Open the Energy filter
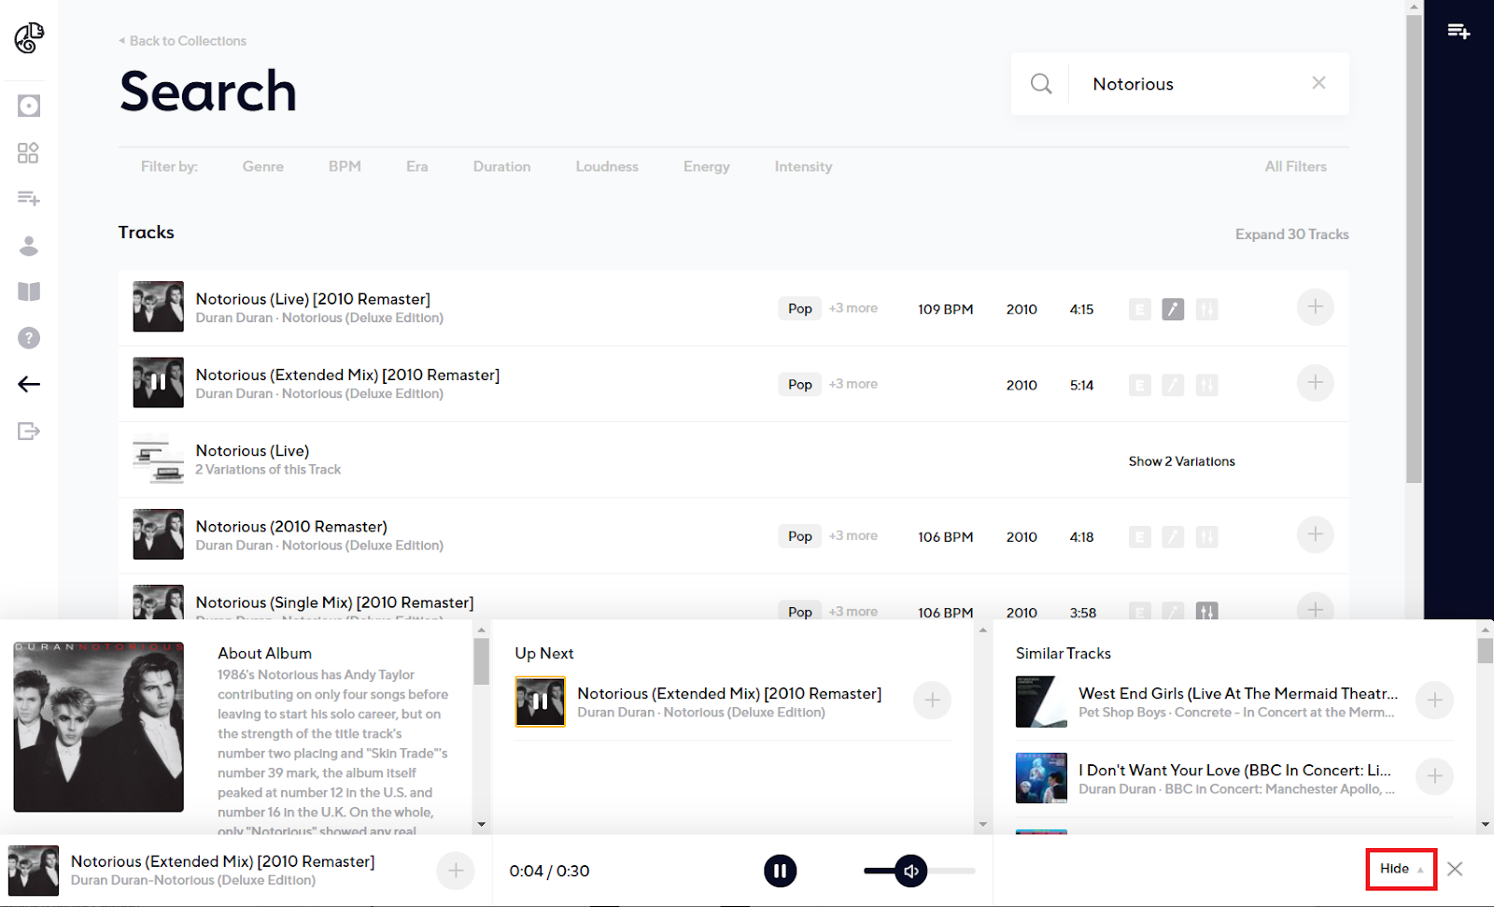Viewport: 1494px width, 907px height. (706, 166)
